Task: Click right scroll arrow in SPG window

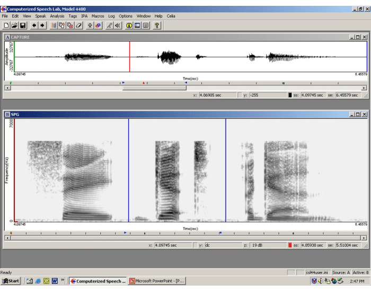Action: (364, 238)
